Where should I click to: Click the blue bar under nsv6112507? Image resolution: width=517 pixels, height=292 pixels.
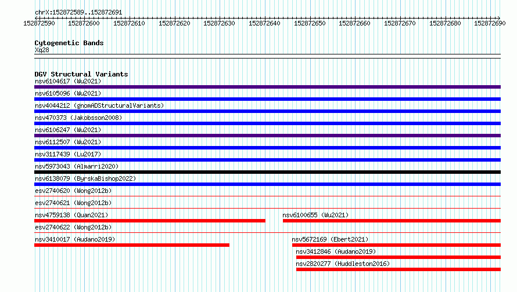pyautogui.click(x=267, y=148)
